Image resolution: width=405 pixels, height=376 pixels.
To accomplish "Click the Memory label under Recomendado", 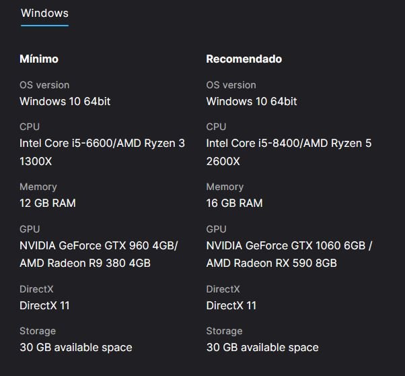I will [x=225, y=187].
